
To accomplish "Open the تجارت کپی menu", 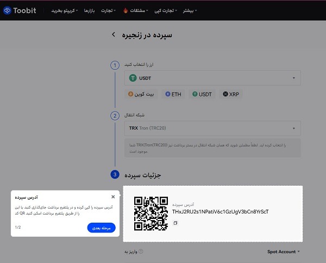I will point(166,10).
